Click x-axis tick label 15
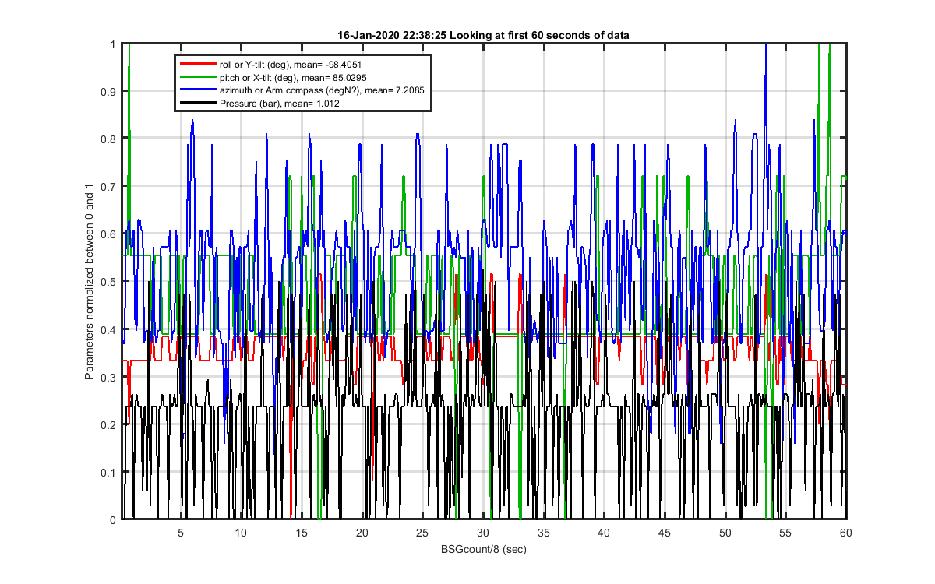The height and width of the screenshot is (584, 935). pos(302,532)
